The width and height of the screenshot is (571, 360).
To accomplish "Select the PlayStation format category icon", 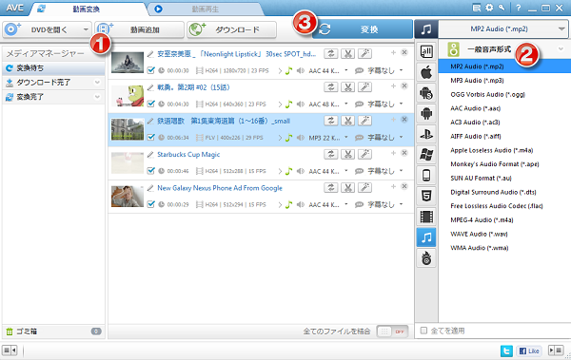I will 426,134.
